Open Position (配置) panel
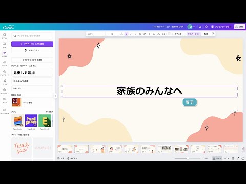 click(206, 34)
